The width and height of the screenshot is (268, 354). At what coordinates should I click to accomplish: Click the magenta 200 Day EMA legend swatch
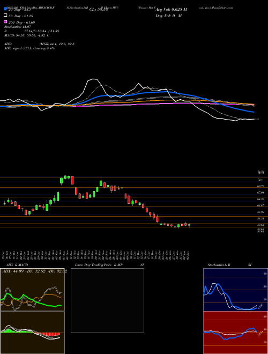point(6,21)
